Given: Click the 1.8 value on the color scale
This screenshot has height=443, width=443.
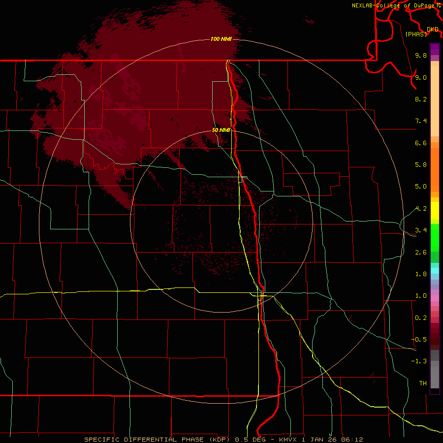Looking at the screenshot, I should pyautogui.click(x=421, y=274).
